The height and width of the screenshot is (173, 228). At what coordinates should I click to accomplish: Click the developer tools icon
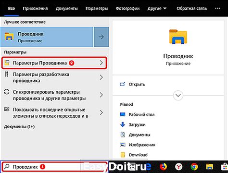point(6,74)
